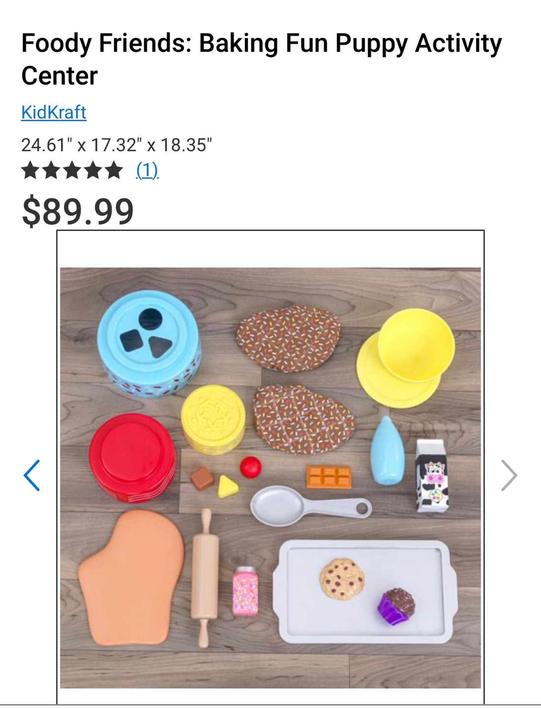Select the Foody Friends product title
This screenshot has height=709, width=541.
click(261, 59)
